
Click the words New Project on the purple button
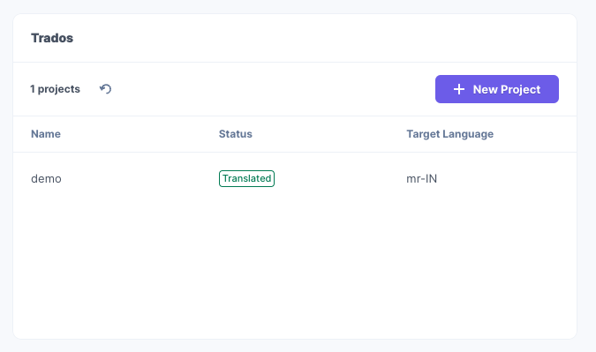(506, 89)
